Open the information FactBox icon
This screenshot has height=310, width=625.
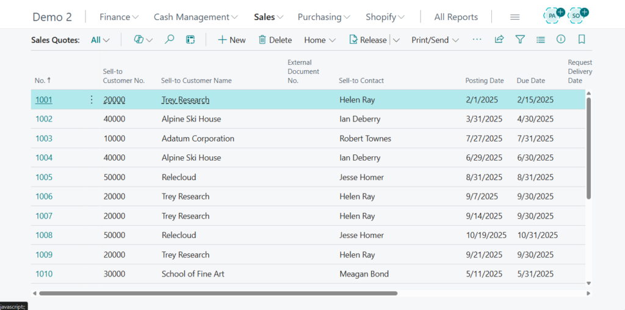coord(561,40)
